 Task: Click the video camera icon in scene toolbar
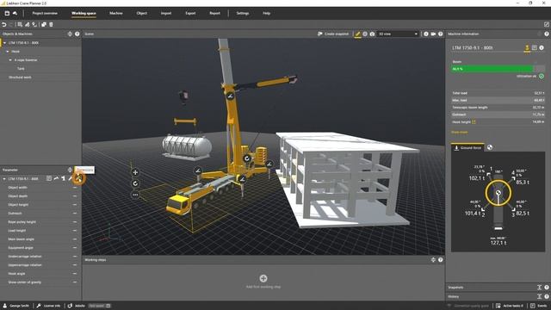[x=433, y=34]
